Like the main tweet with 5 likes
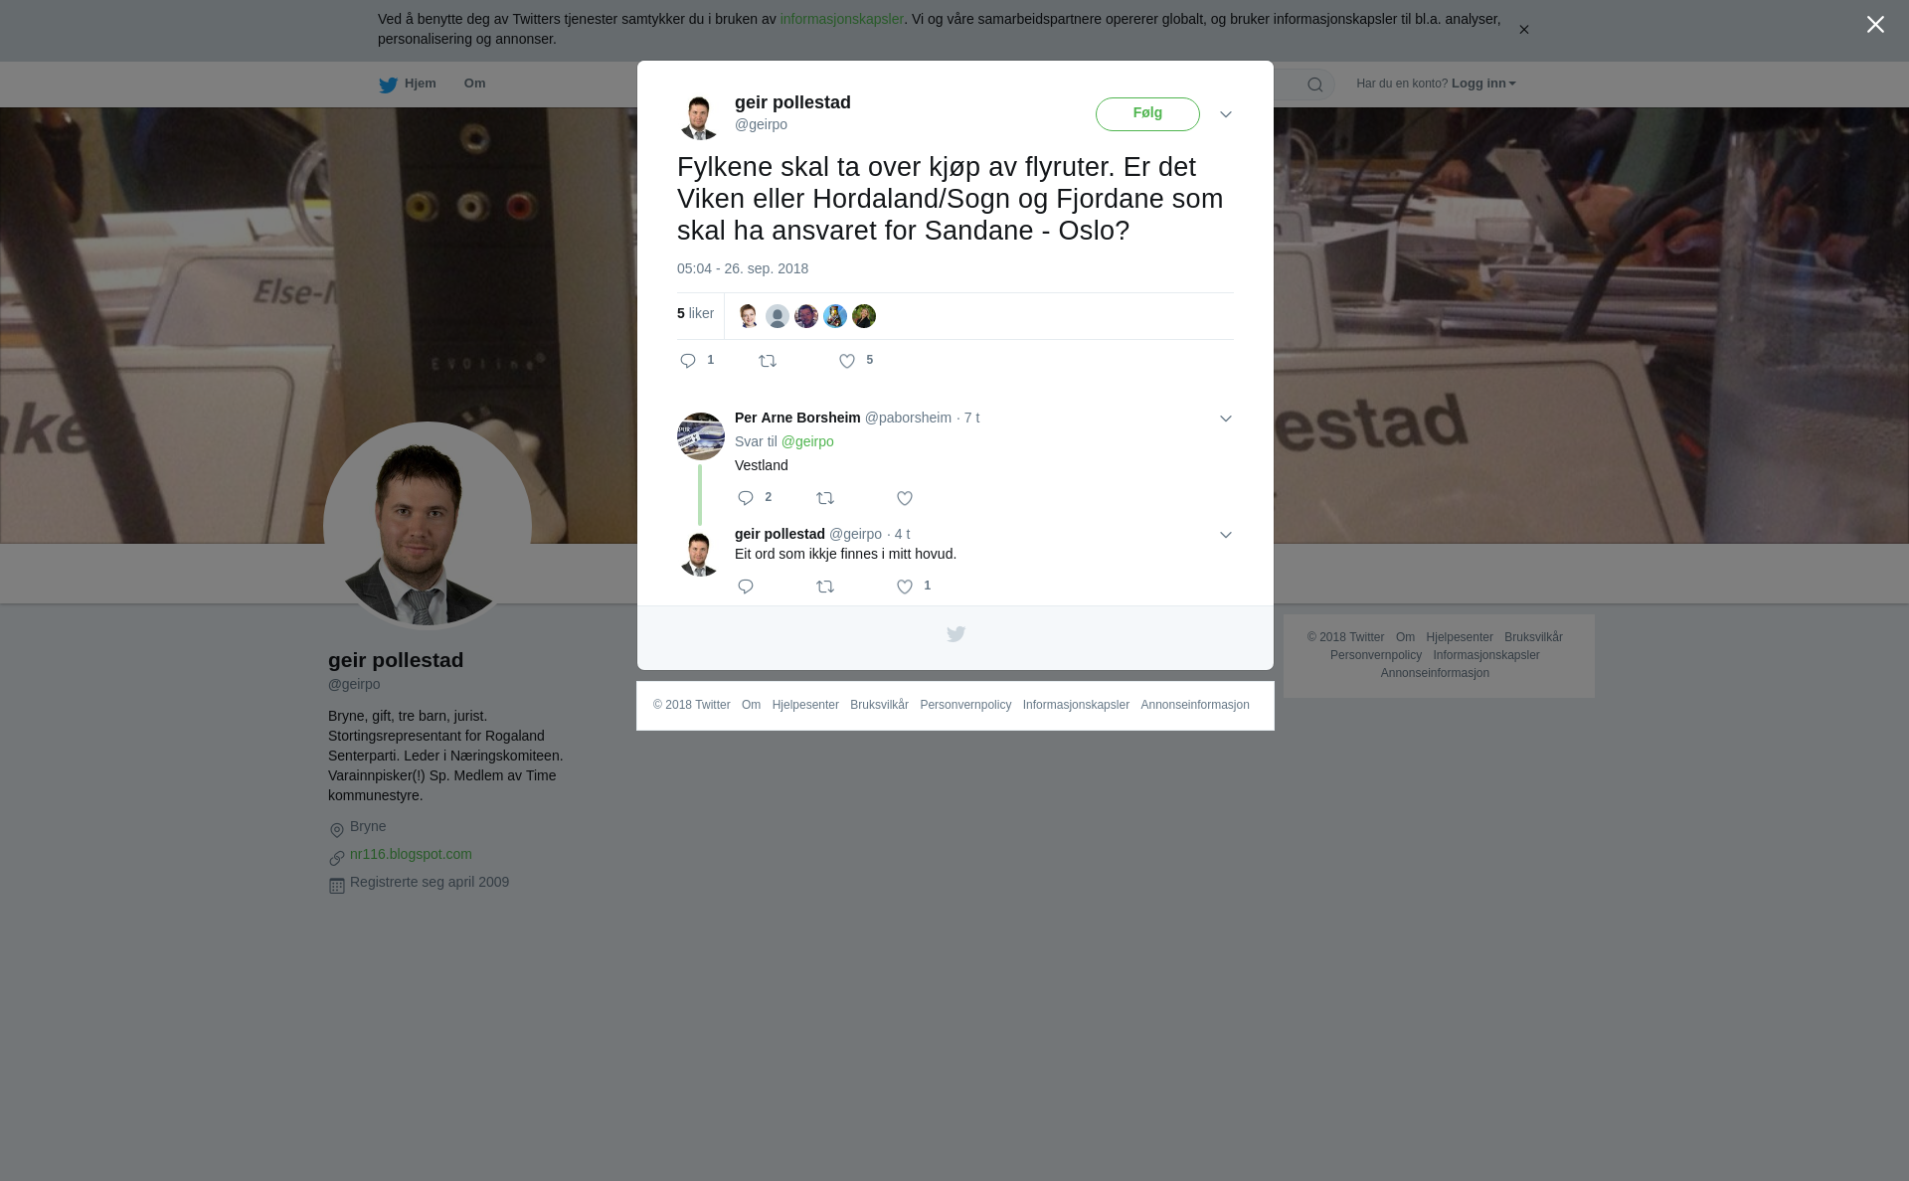 [x=847, y=361]
